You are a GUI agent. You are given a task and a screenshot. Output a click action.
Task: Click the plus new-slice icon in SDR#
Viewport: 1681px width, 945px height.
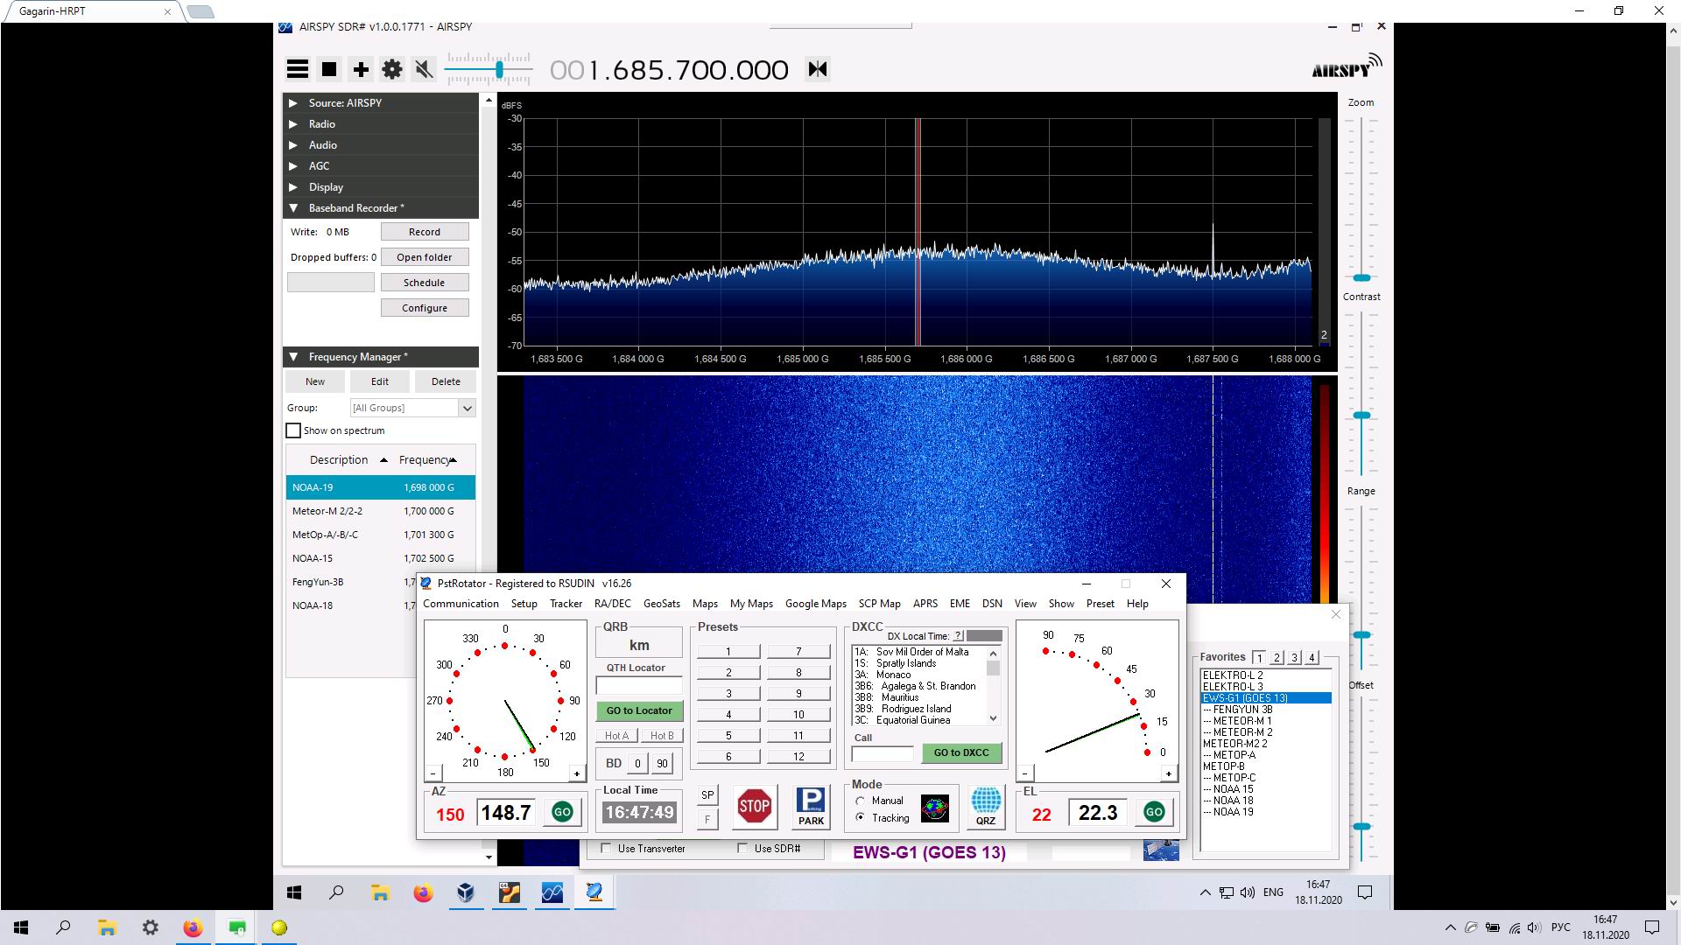tap(361, 69)
